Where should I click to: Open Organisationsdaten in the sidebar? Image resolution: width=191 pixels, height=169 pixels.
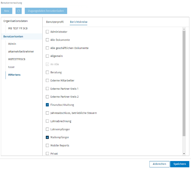[x=16, y=21]
